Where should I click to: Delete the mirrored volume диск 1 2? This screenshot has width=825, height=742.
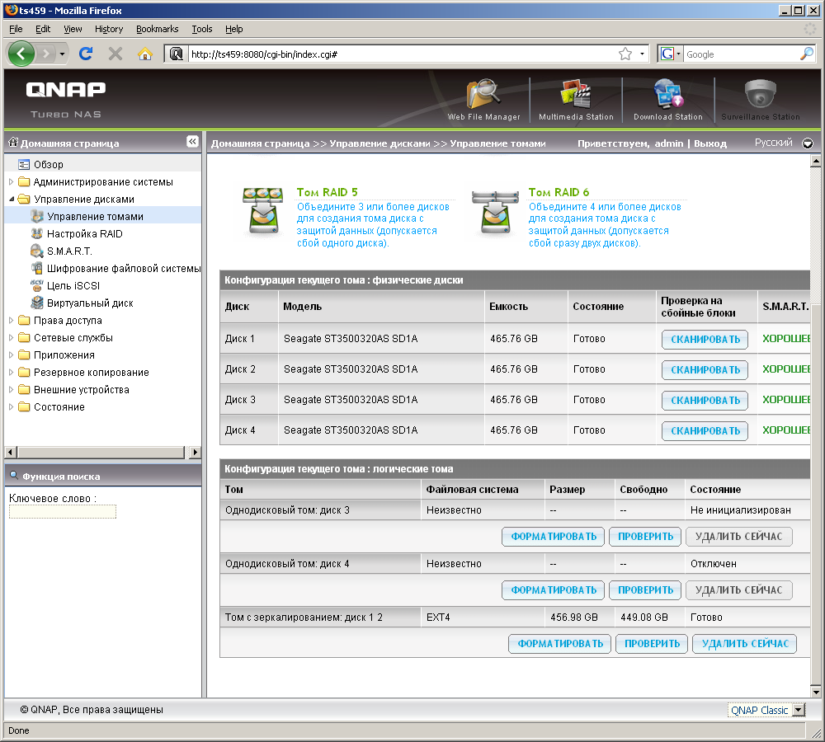pos(744,644)
